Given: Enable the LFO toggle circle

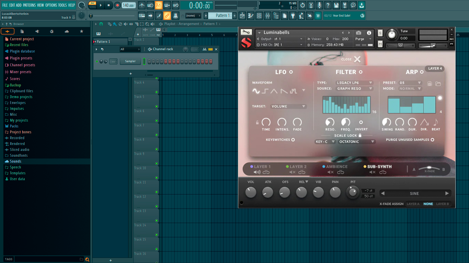Looking at the screenshot, I should [x=291, y=72].
